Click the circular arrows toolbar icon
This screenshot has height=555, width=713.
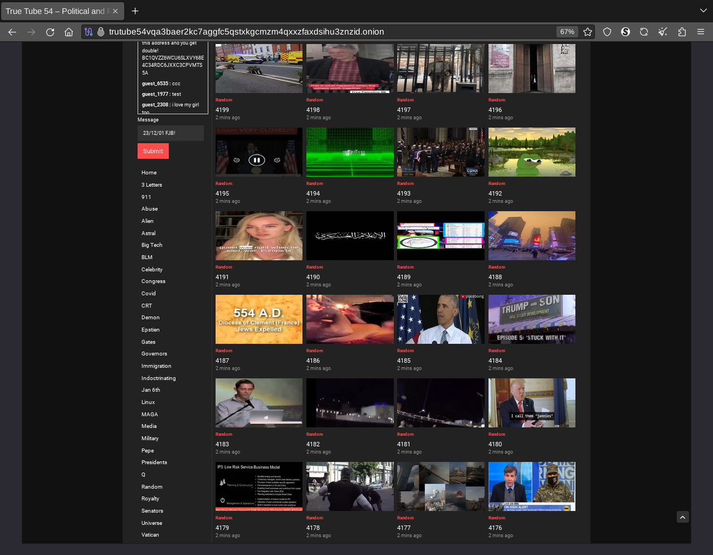pyautogui.click(x=644, y=32)
